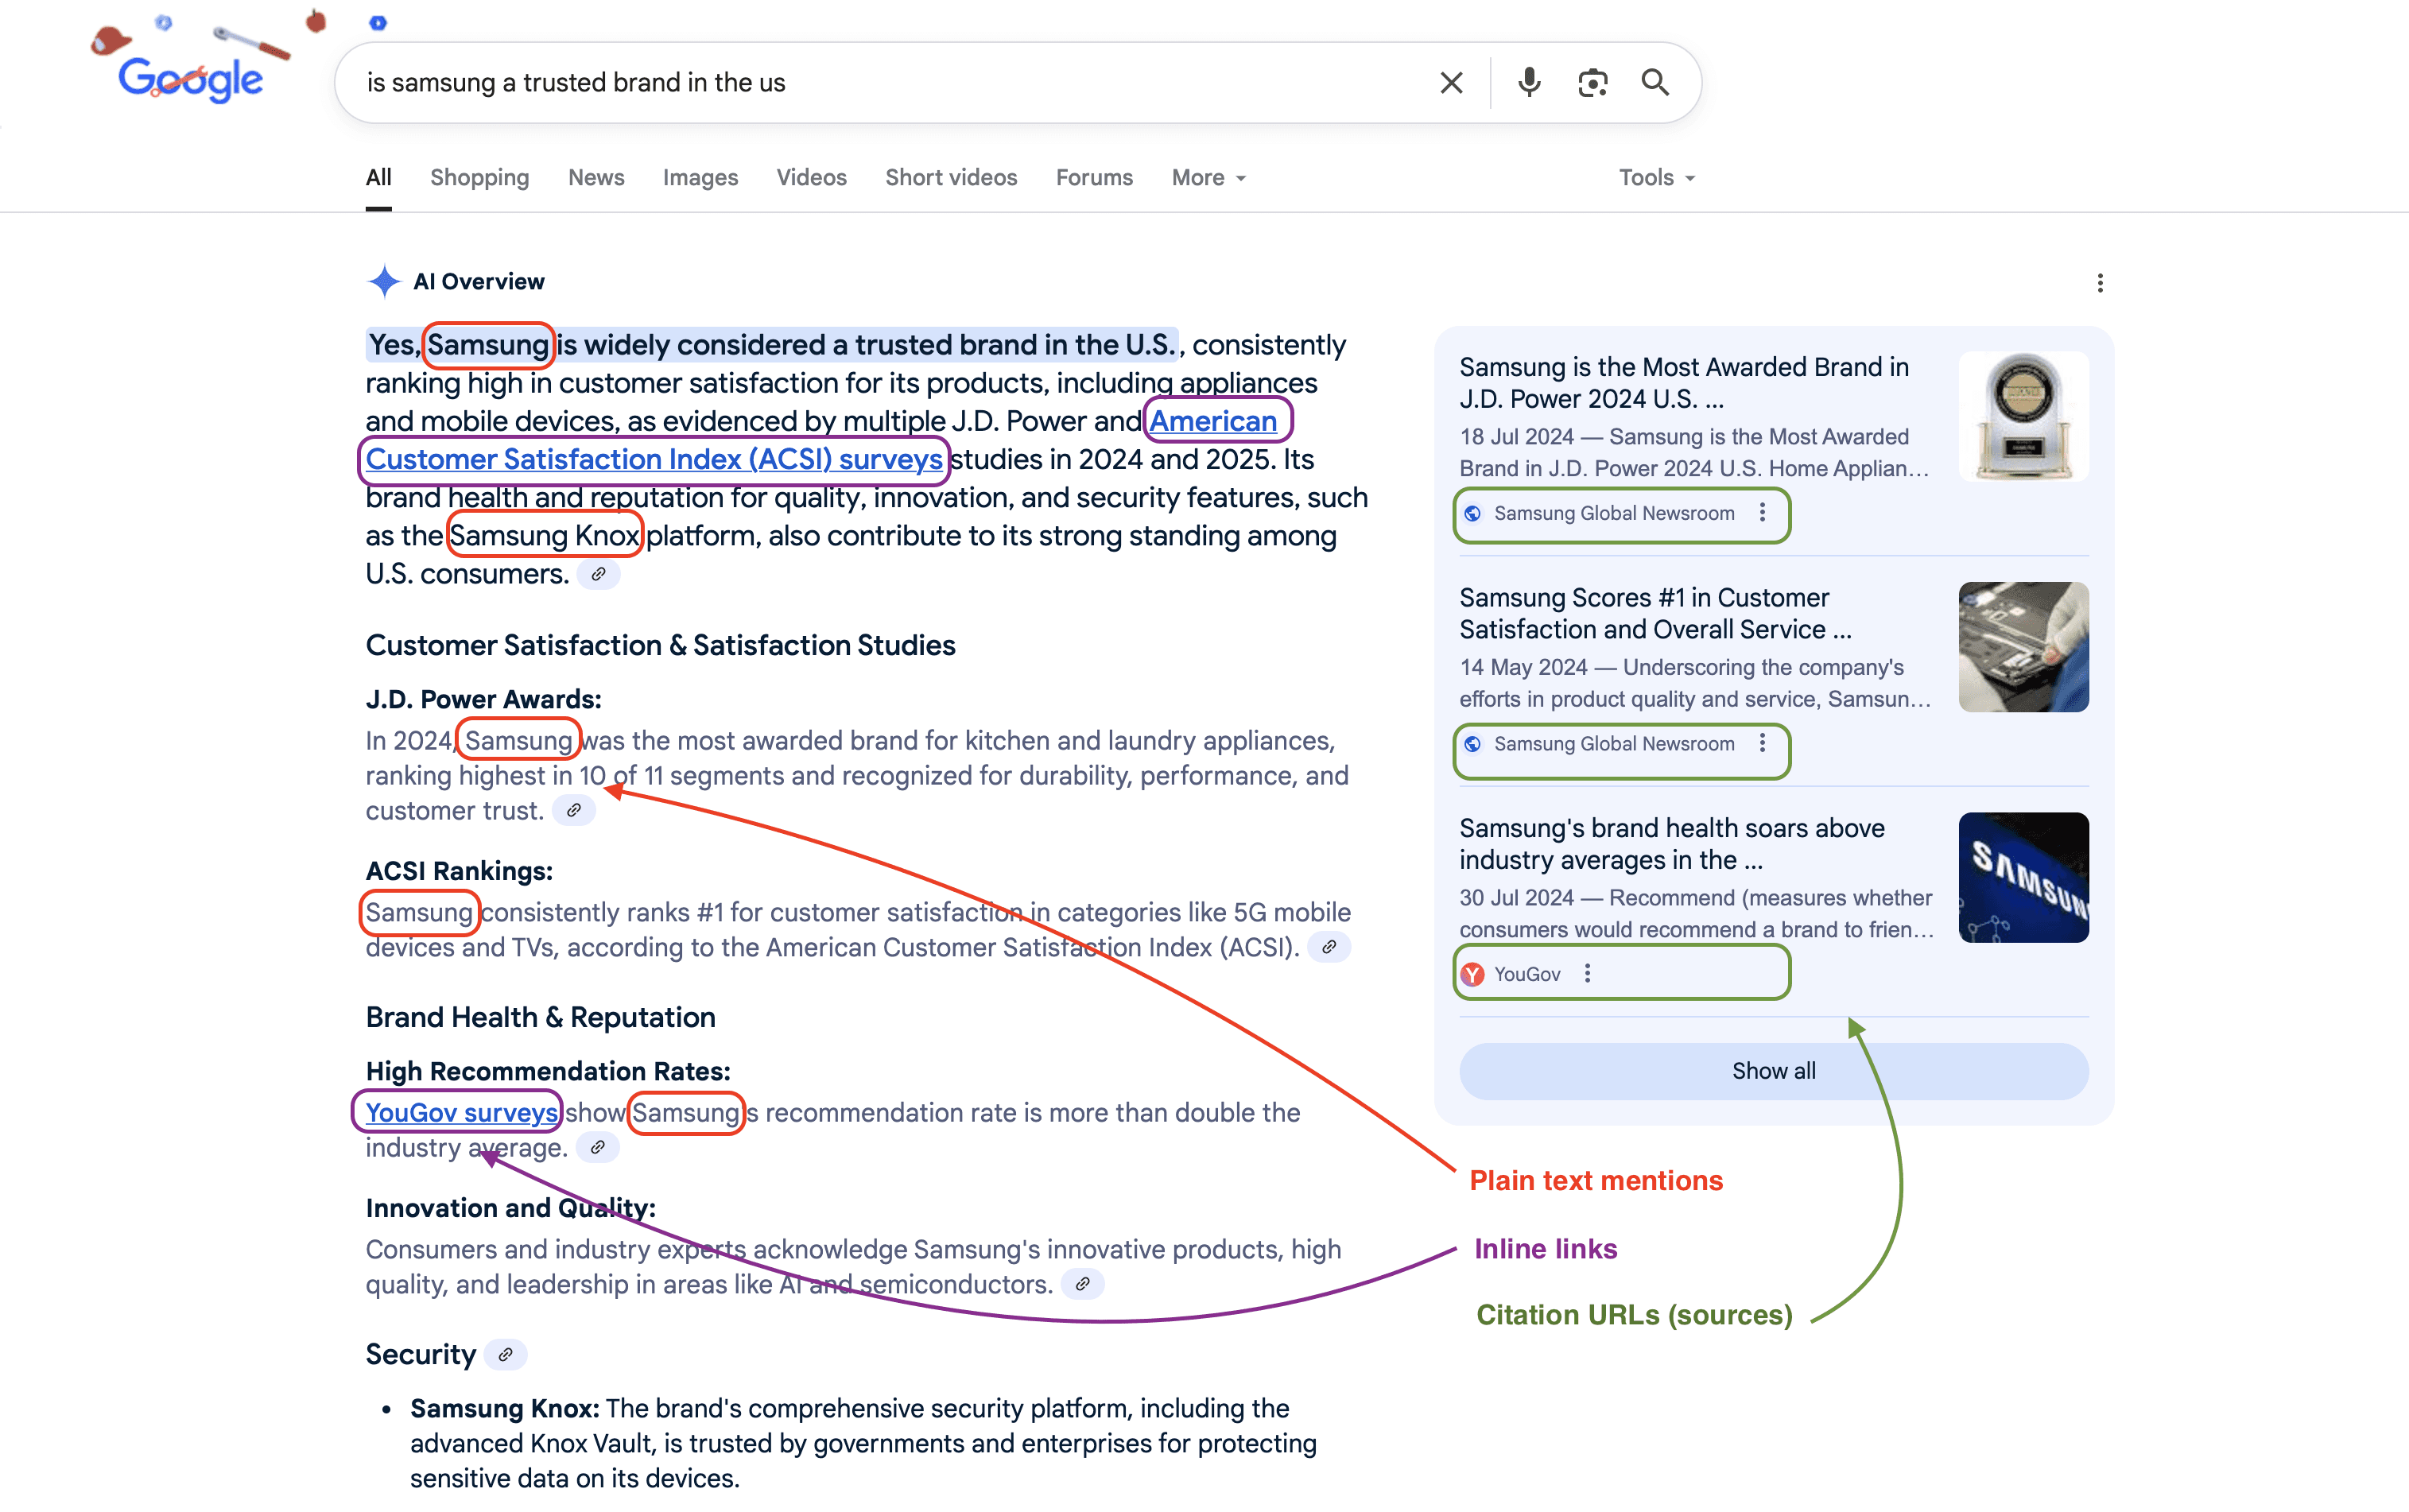Click the source link icon after 'customer trust.'
The image size is (2409, 1512).
pos(573,811)
